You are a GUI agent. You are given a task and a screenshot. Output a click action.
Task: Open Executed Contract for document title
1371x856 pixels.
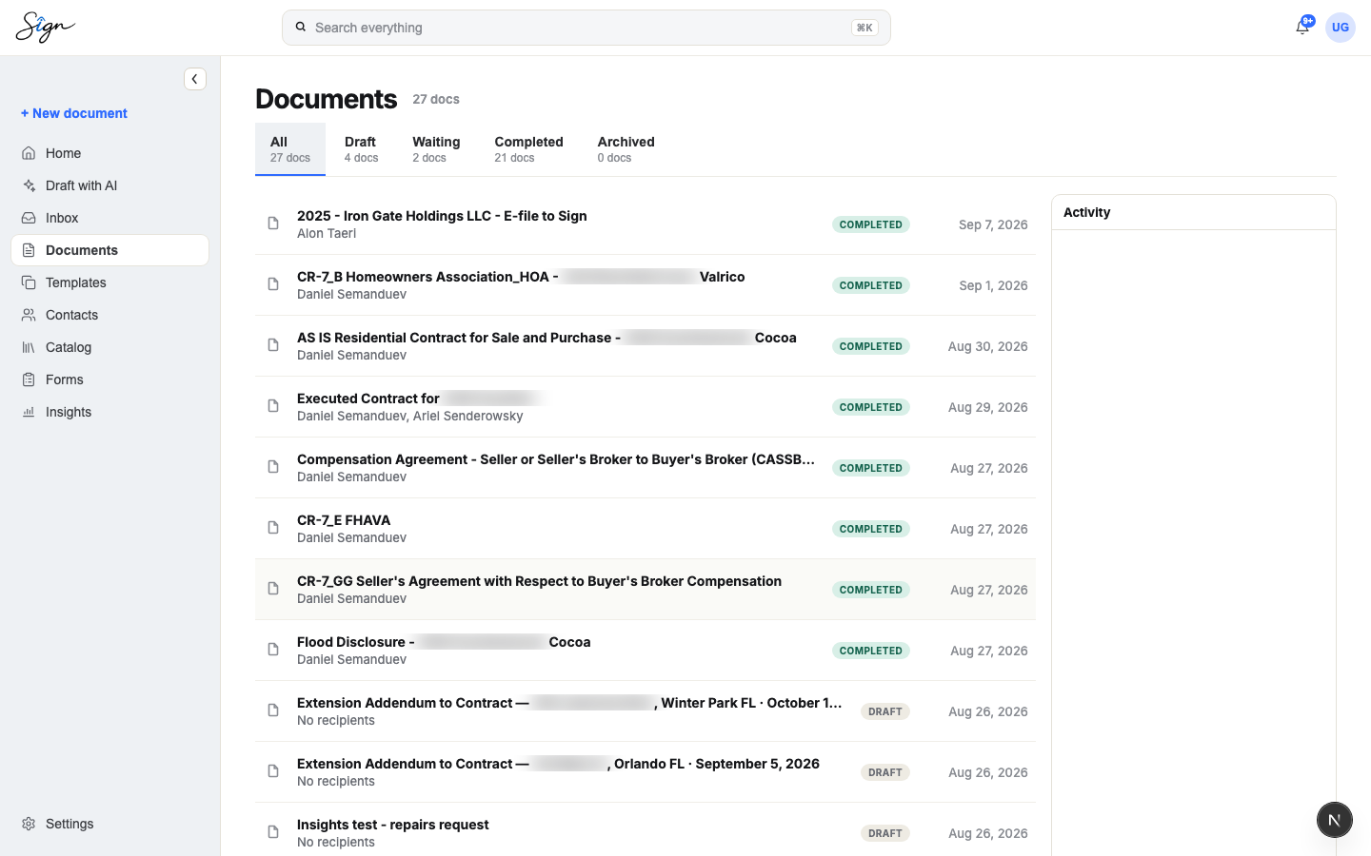pyautogui.click(x=421, y=399)
